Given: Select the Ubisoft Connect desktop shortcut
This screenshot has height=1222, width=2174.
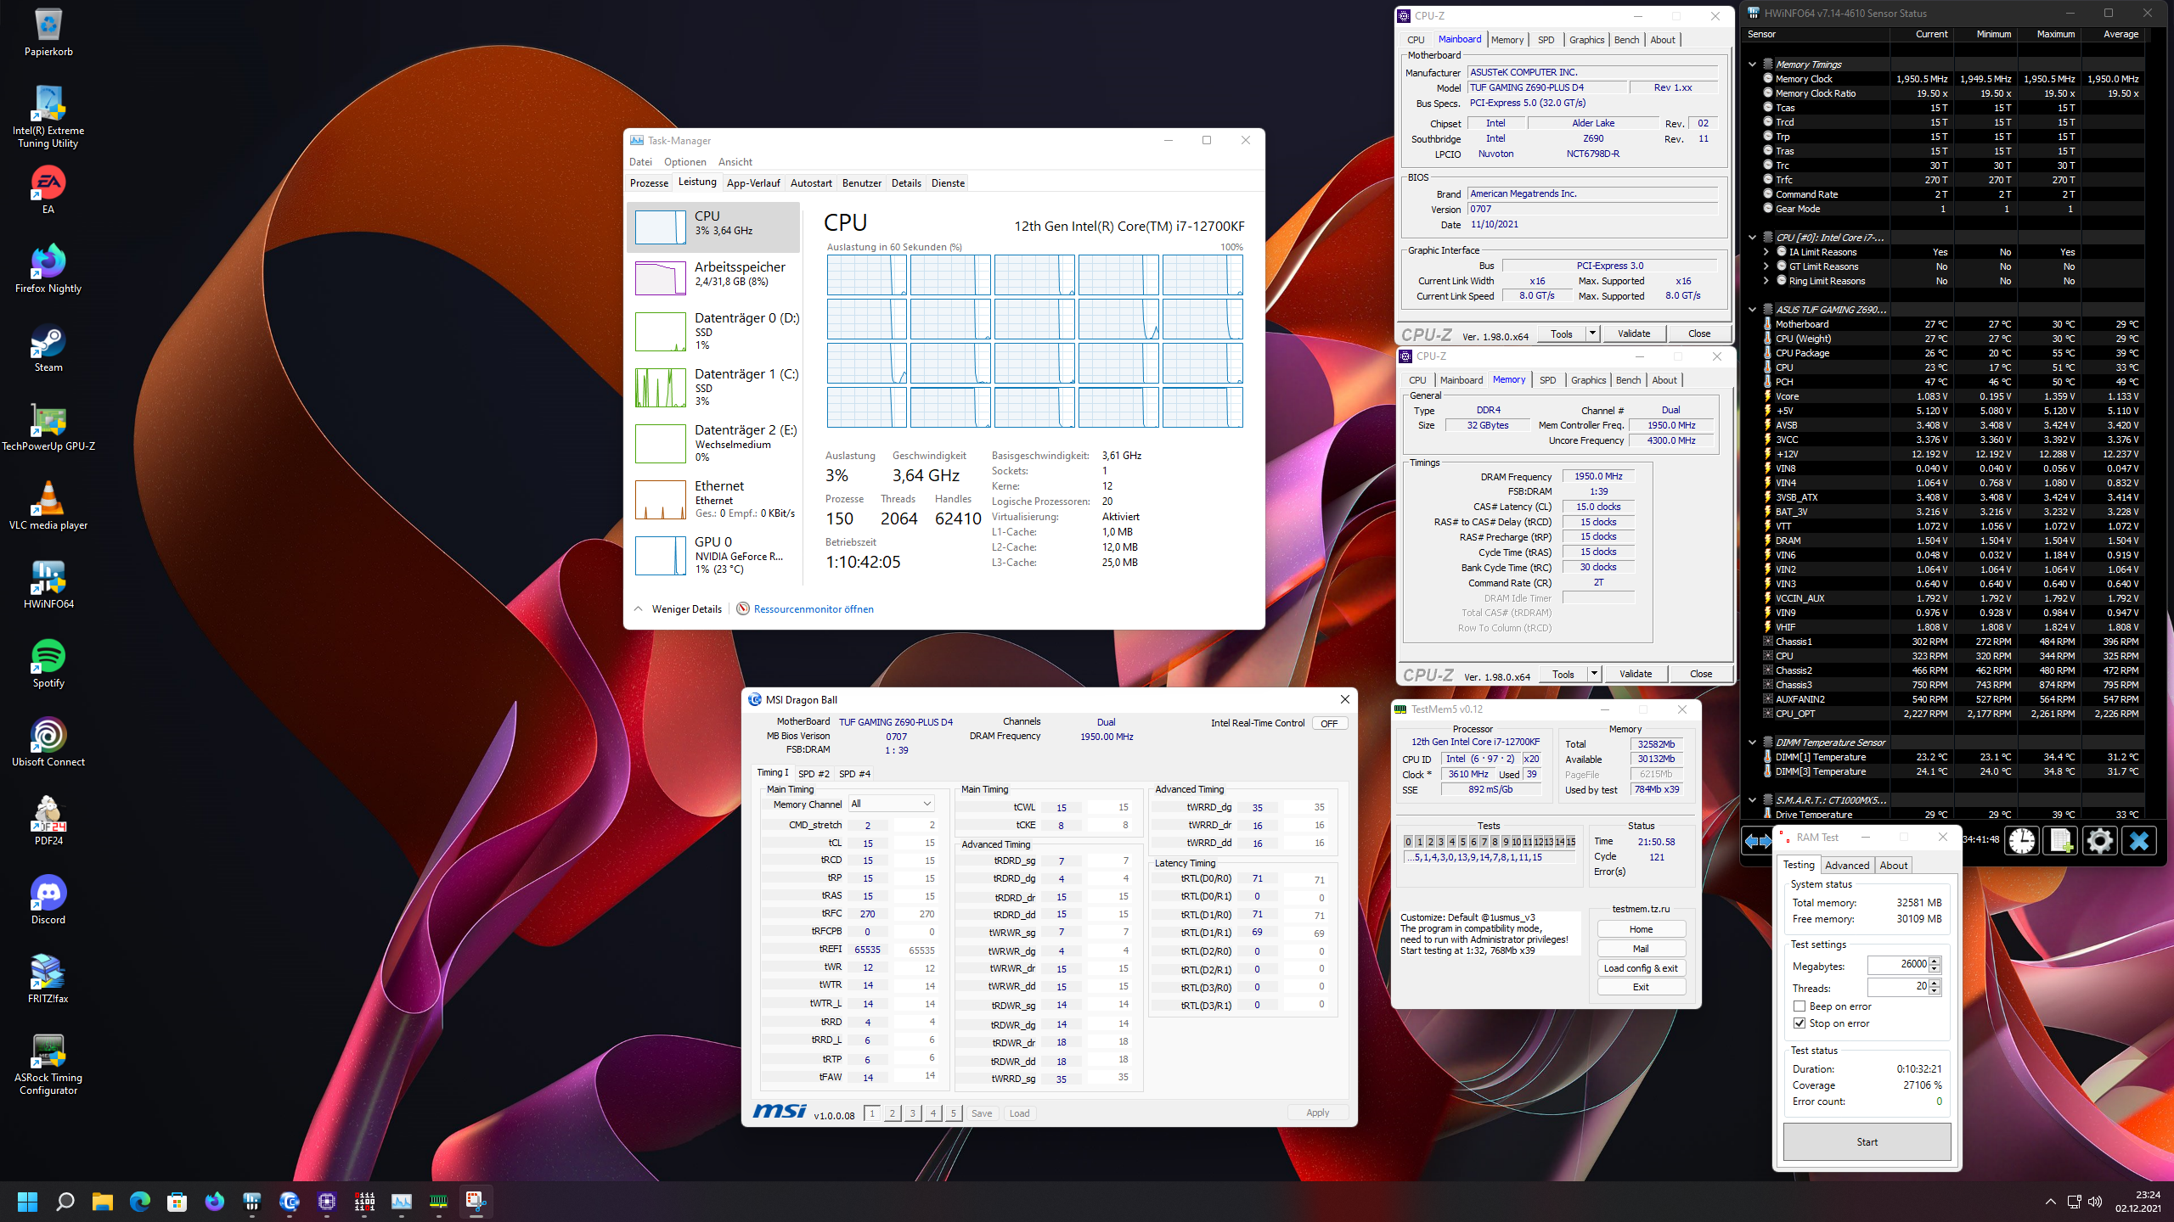Looking at the screenshot, I should [48, 743].
